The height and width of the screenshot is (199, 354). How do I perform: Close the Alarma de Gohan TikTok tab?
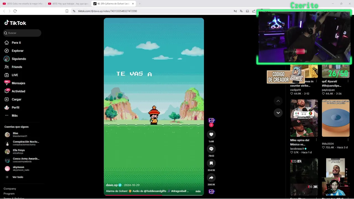(x=133, y=4)
